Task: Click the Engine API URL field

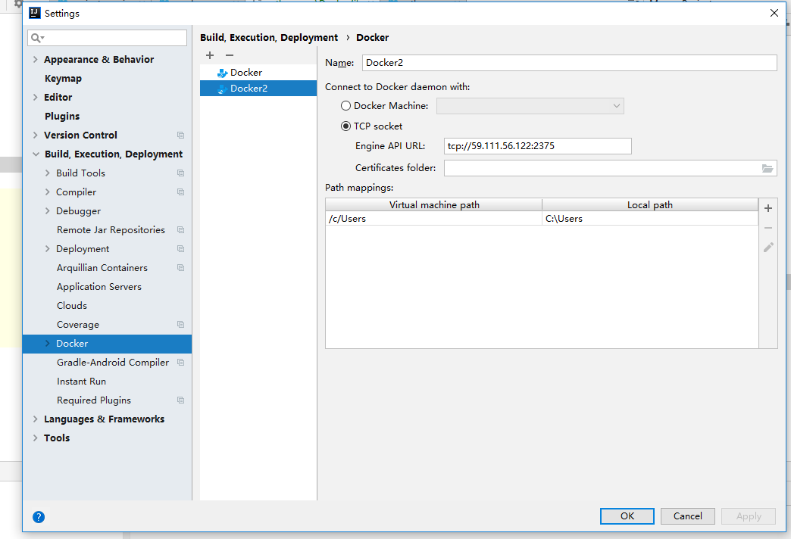Action: 538,145
